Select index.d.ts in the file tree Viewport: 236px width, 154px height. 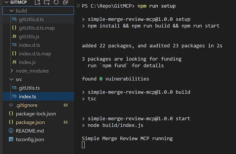[29, 45]
